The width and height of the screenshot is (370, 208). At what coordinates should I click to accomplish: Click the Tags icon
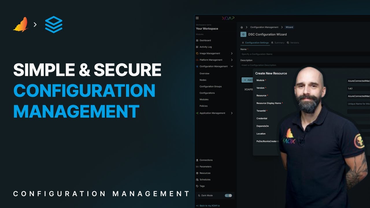197,186
